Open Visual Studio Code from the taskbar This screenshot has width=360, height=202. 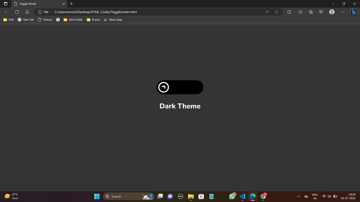[x=242, y=196]
